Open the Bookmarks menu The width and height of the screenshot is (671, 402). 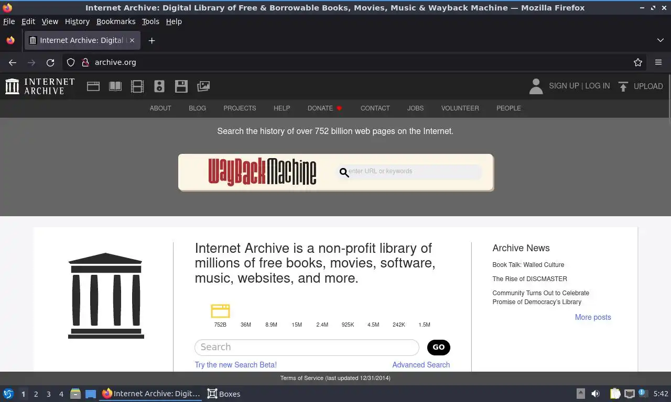tap(116, 21)
